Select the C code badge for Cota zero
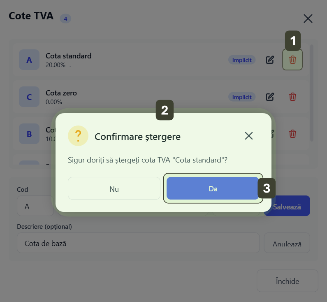The height and width of the screenshot is (302, 327). click(29, 97)
